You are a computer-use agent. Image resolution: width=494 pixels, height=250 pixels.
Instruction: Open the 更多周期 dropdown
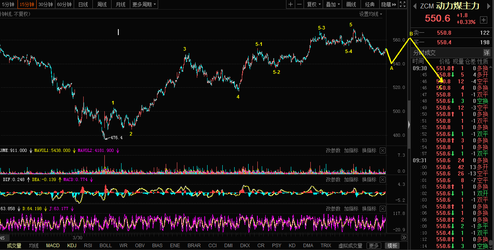144,4
